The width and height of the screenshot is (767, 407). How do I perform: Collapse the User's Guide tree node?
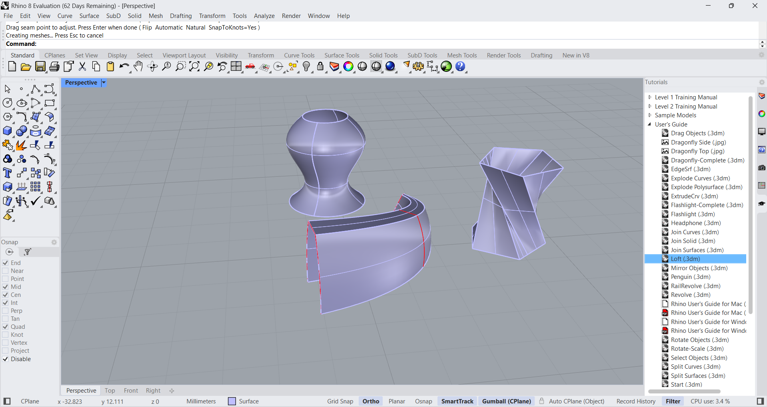tap(650, 124)
